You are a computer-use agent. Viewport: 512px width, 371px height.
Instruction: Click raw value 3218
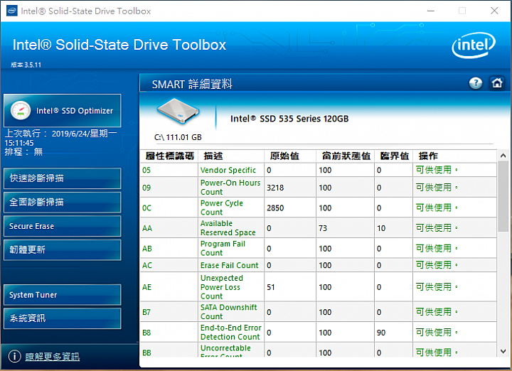[275, 188]
